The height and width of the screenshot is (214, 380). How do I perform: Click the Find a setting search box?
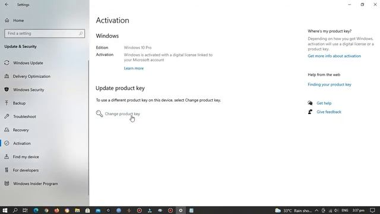45,33
